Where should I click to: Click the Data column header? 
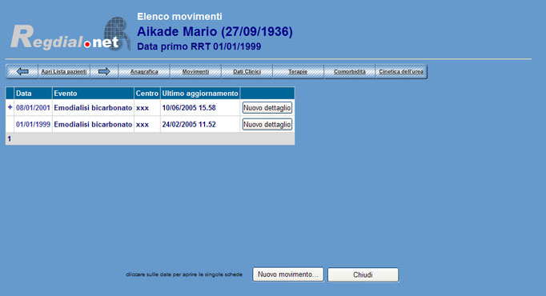click(x=24, y=94)
